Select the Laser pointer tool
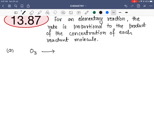 pos(87,13)
